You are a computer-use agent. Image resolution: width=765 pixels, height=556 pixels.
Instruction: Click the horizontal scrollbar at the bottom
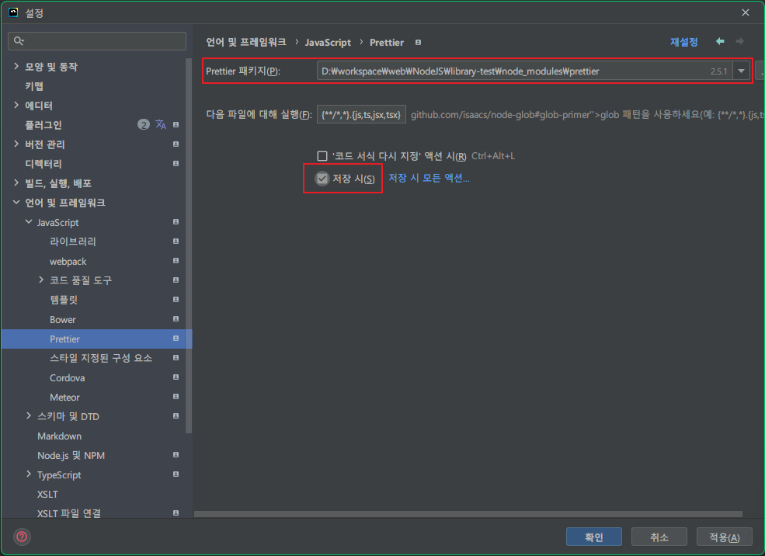tap(468, 514)
